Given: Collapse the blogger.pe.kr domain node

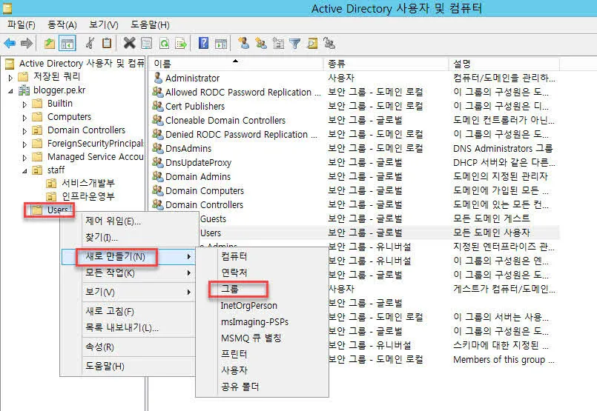Looking at the screenshot, I should (x=10, y=91).
